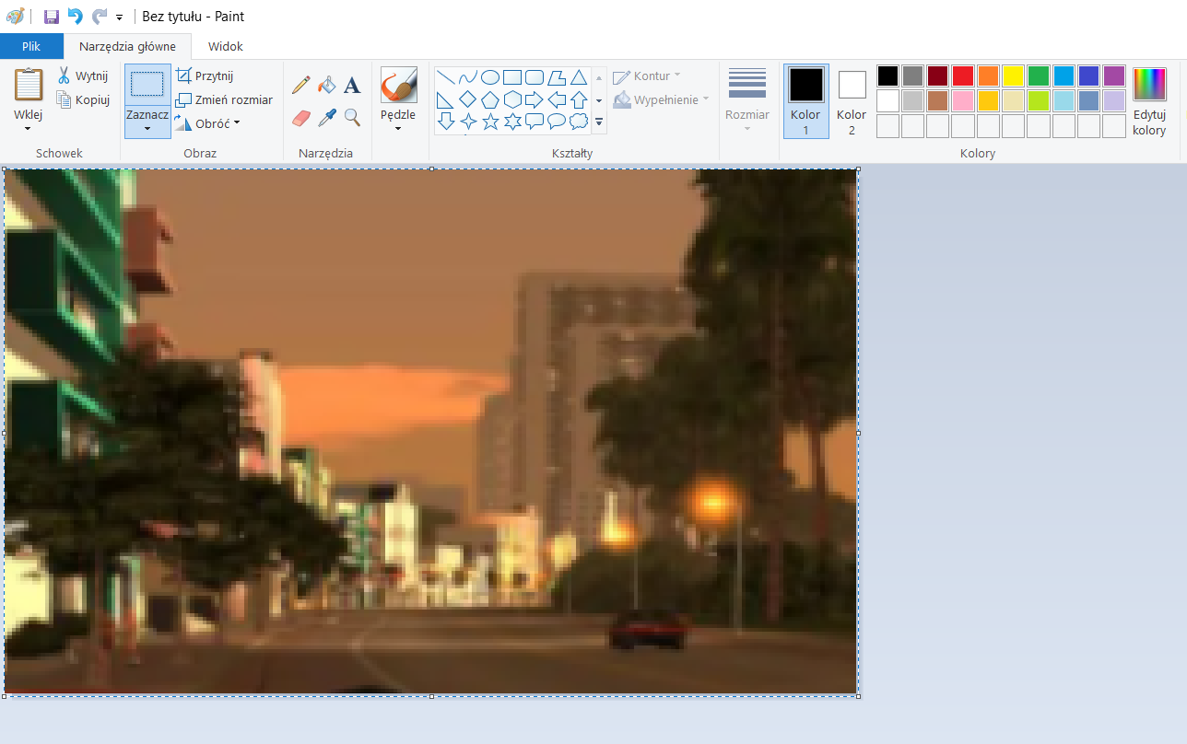Open the Zaznacz dropdown arrow
The width and height of the screenshot is (1187, 744).
coord(147,128)
